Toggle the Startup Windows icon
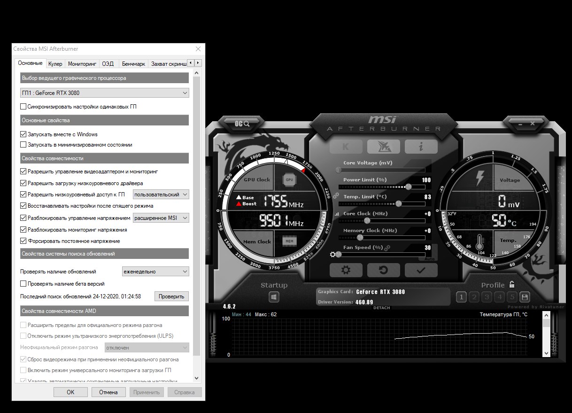The image size is (572, 413). click(x=274, y=297)
